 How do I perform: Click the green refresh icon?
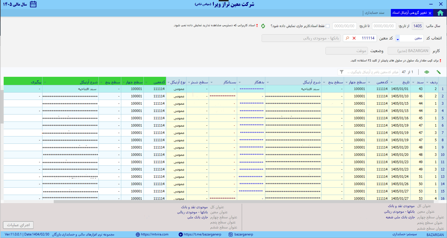(x=263, y=26)
